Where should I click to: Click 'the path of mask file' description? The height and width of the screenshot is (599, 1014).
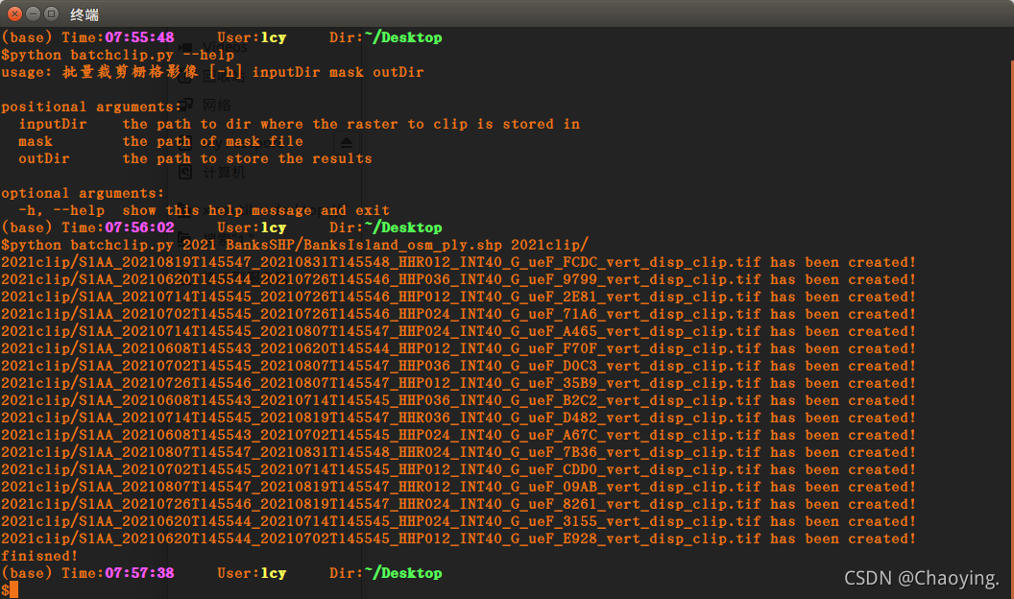tap(213, 141)
